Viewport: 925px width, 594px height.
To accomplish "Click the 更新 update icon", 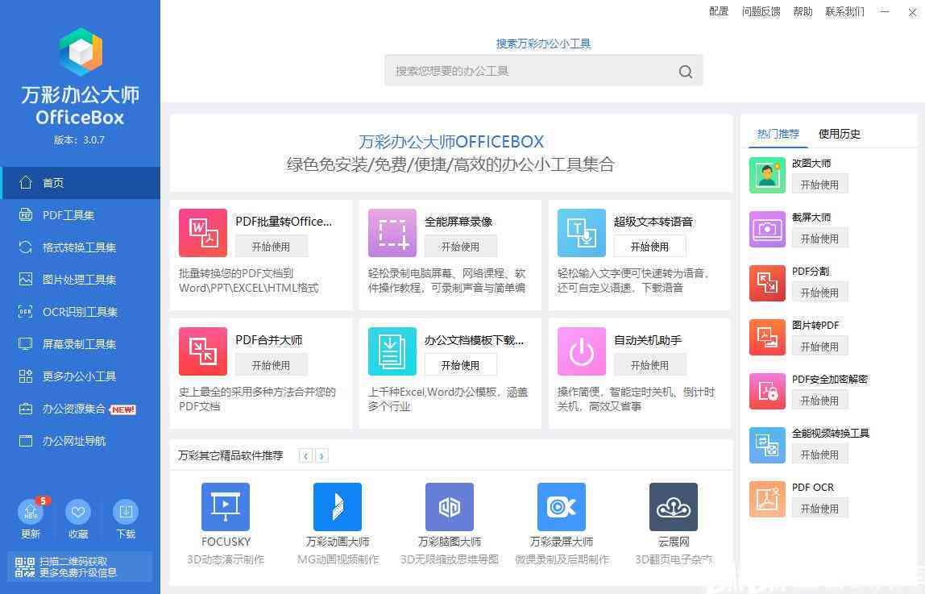I will click(31, 512).
